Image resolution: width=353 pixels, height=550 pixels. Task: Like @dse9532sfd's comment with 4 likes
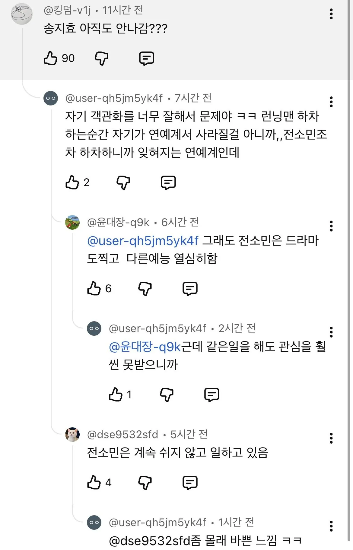(x=94, y=483)
